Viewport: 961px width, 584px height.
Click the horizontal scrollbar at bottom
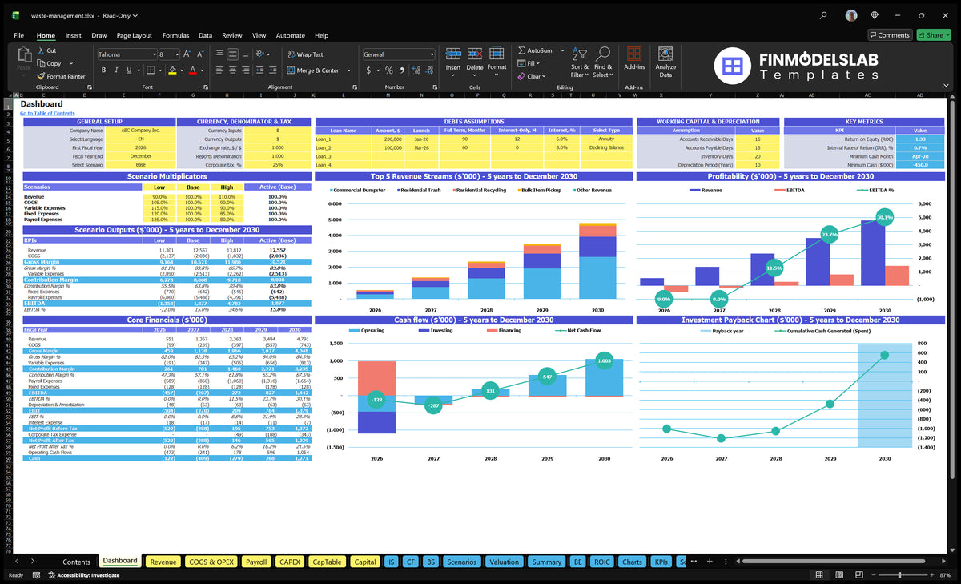click(x=833, y=562)
